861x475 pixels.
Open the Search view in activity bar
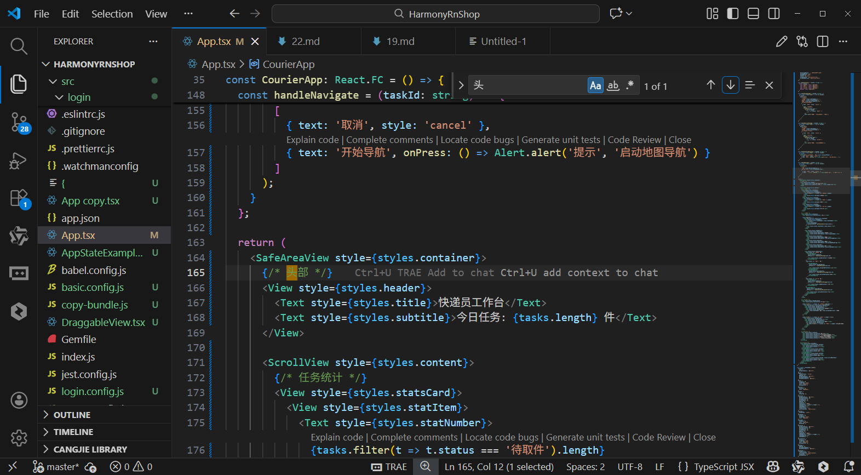point(19,47)
